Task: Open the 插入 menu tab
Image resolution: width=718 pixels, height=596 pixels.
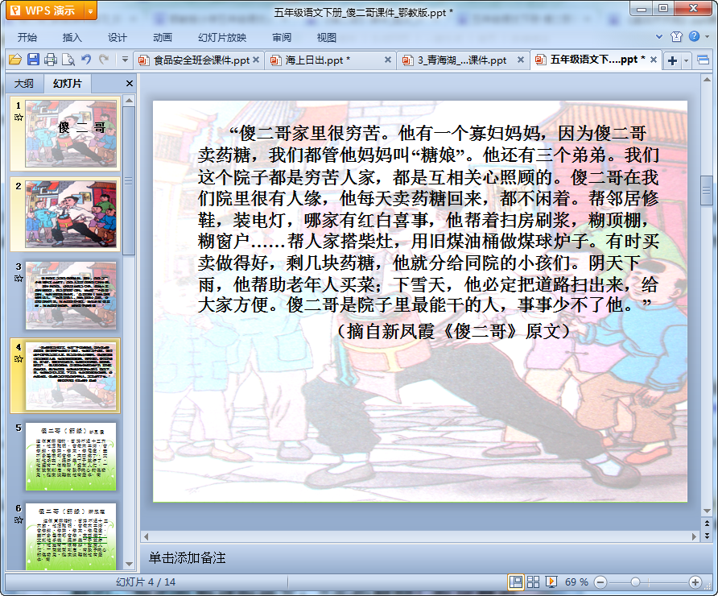Action: [x=72, y=38]
